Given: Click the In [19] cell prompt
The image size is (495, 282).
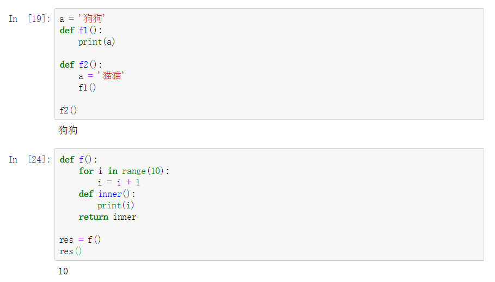Looking at the screenshot, I should pos(29,19).
